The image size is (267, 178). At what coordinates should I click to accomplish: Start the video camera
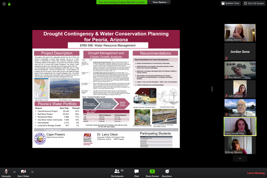point(23,173)
